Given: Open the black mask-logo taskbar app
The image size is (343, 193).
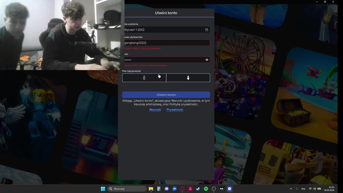Looking at the screenshot, I should coord(222,189).
